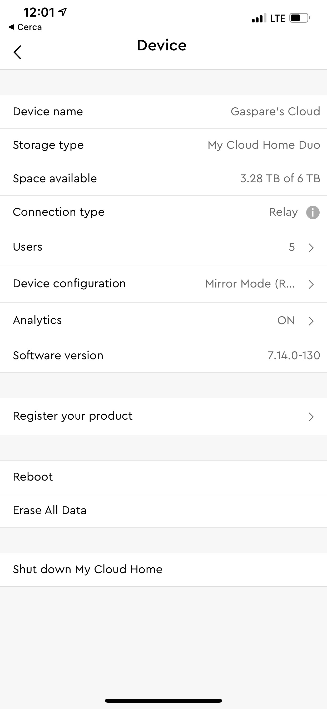
Task: Select the Device name row
Action: coord(163,112)
